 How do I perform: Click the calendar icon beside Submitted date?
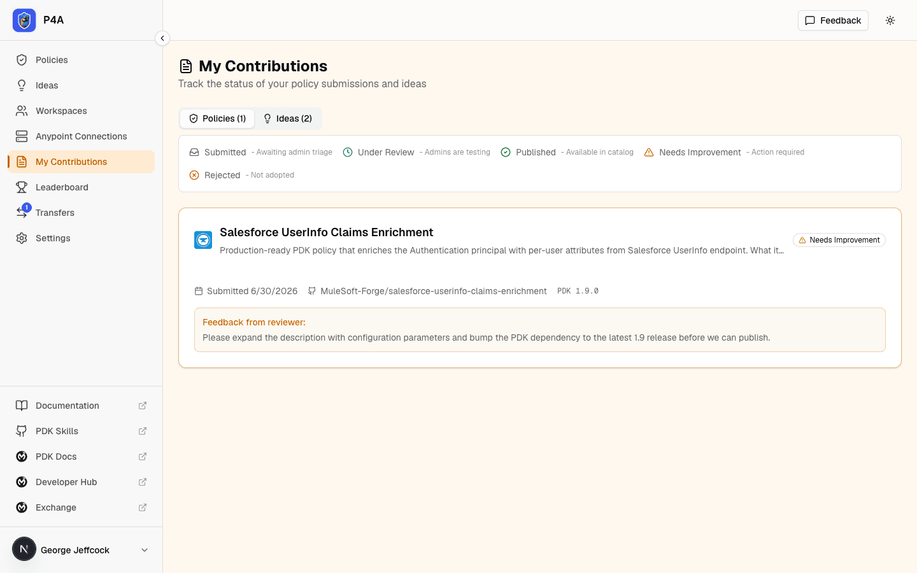click(x=199, y=291)
